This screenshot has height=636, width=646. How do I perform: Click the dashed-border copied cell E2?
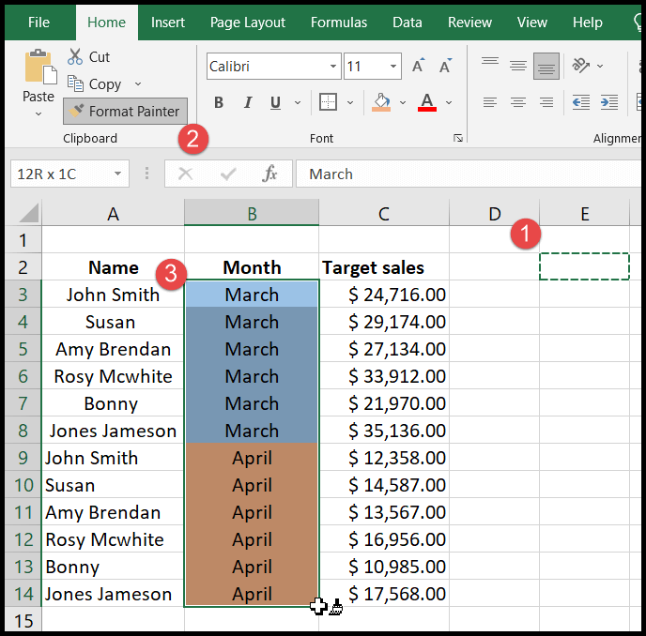pos(584,266)
